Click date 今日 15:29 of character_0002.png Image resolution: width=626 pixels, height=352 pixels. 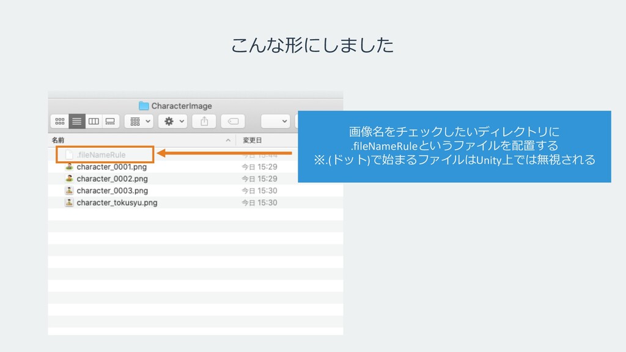(x=259, y=179)
